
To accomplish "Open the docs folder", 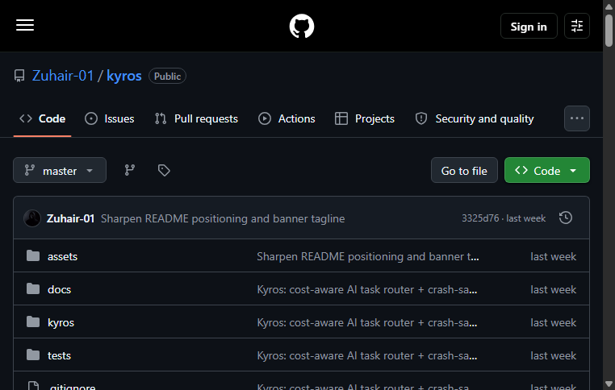I will 59,289.
